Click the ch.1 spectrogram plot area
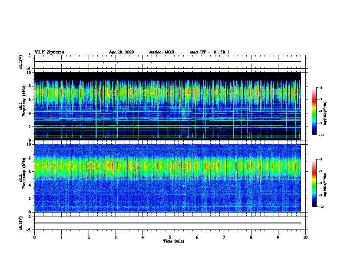This screenshot has width=344, height=266. [168, 106]
